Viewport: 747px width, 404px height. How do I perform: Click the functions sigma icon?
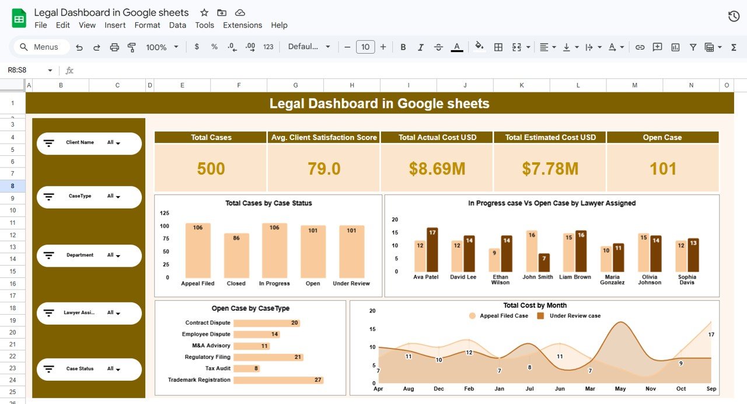[x=735, y=47]
